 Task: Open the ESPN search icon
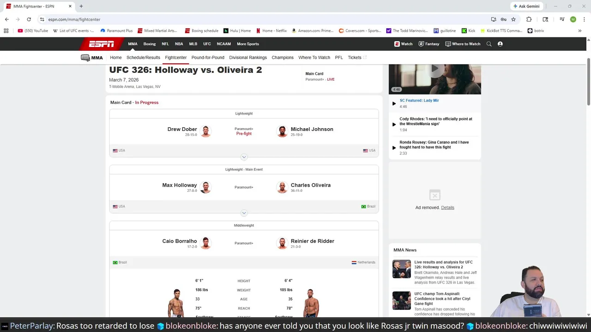click(x=489, y=44)
